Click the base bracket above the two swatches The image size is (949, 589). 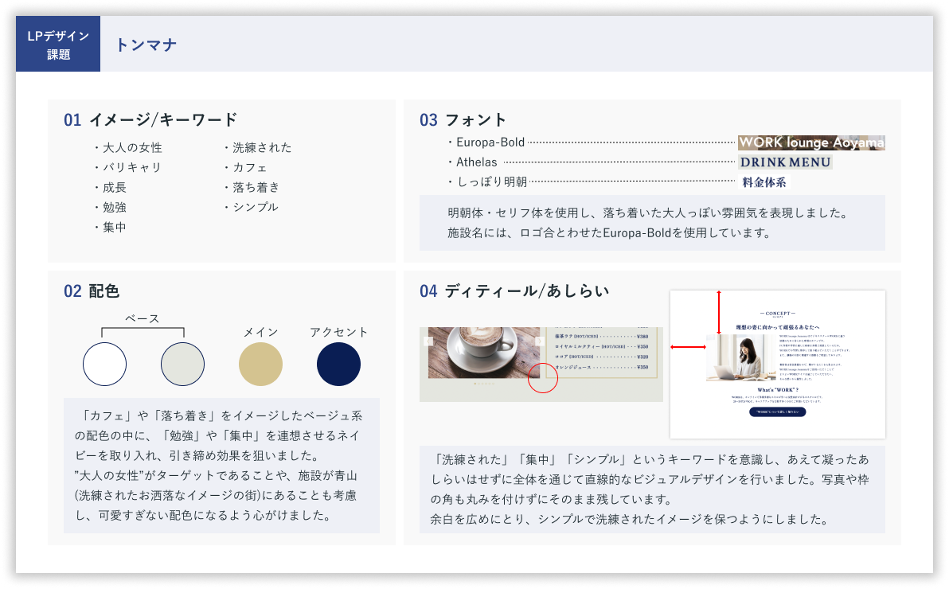point(143,331)
